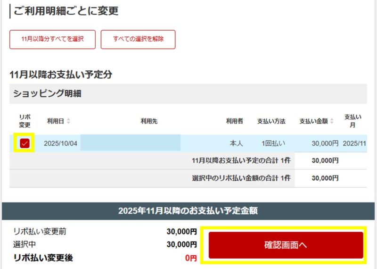Click the 支払い方法 column header
The image size is (377, 269).
pyautogui.click(x=271, y=121)
